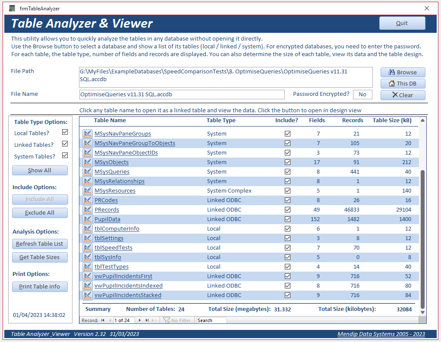Click design view icon beside MSysQueries
Screen dimensions: 441x342
click(x=88, y=172)
